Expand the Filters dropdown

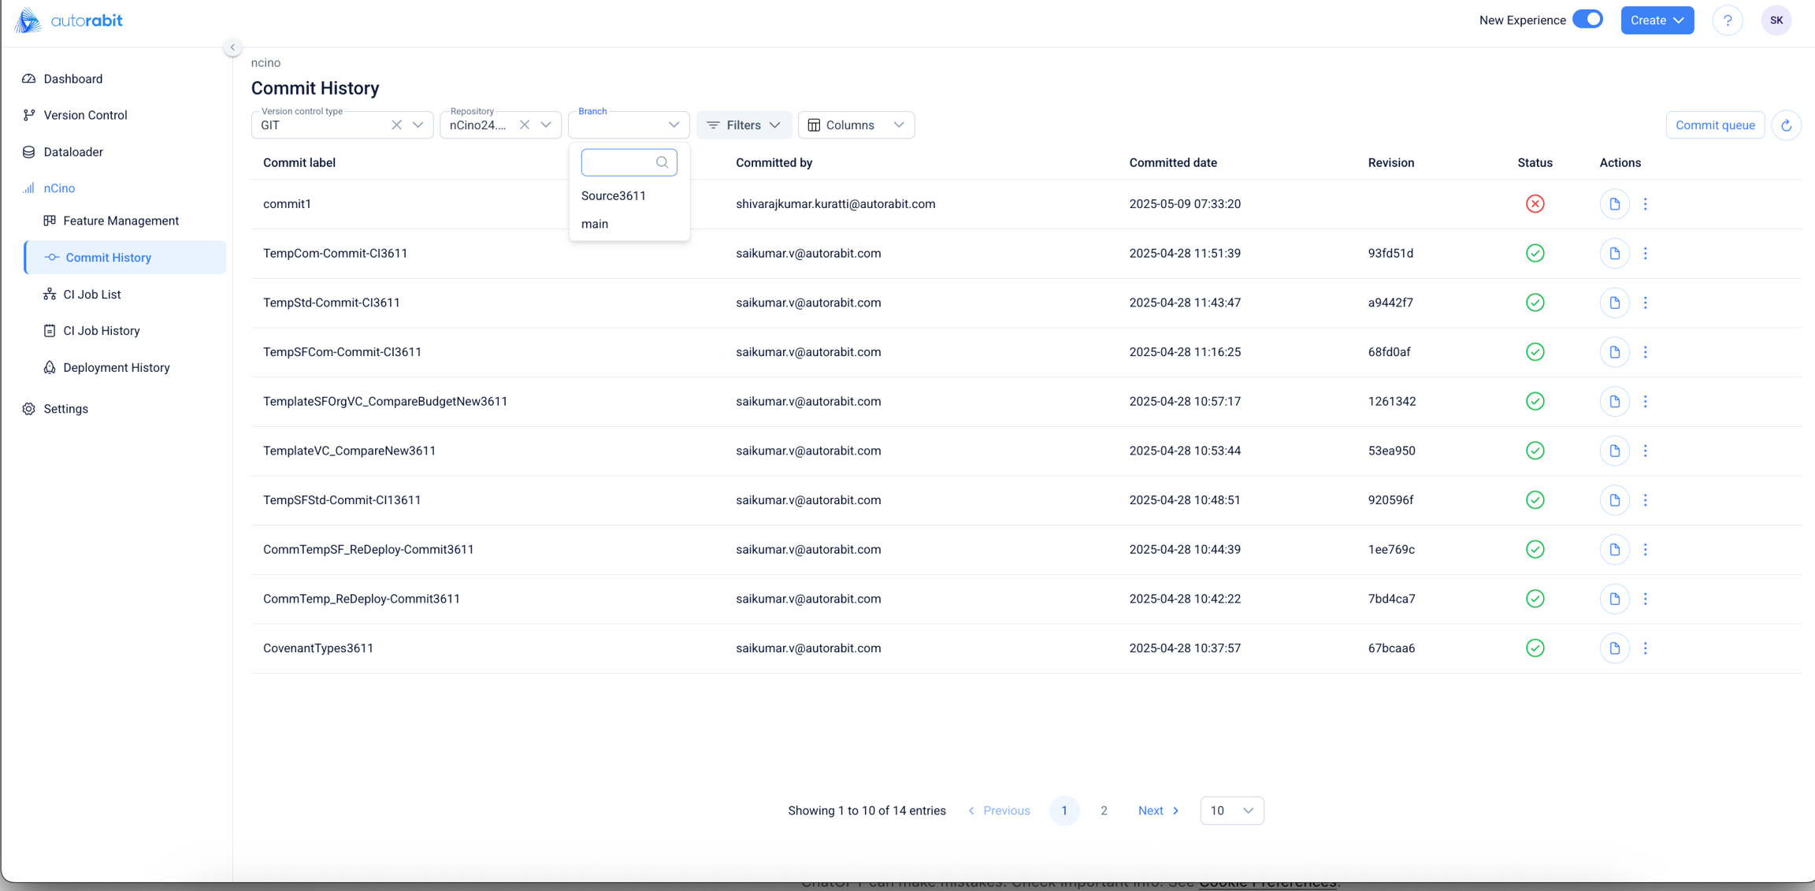744,125
